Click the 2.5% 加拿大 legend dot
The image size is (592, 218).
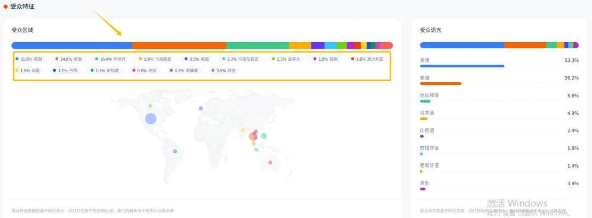pyautogui.click(x=274, y=59)
